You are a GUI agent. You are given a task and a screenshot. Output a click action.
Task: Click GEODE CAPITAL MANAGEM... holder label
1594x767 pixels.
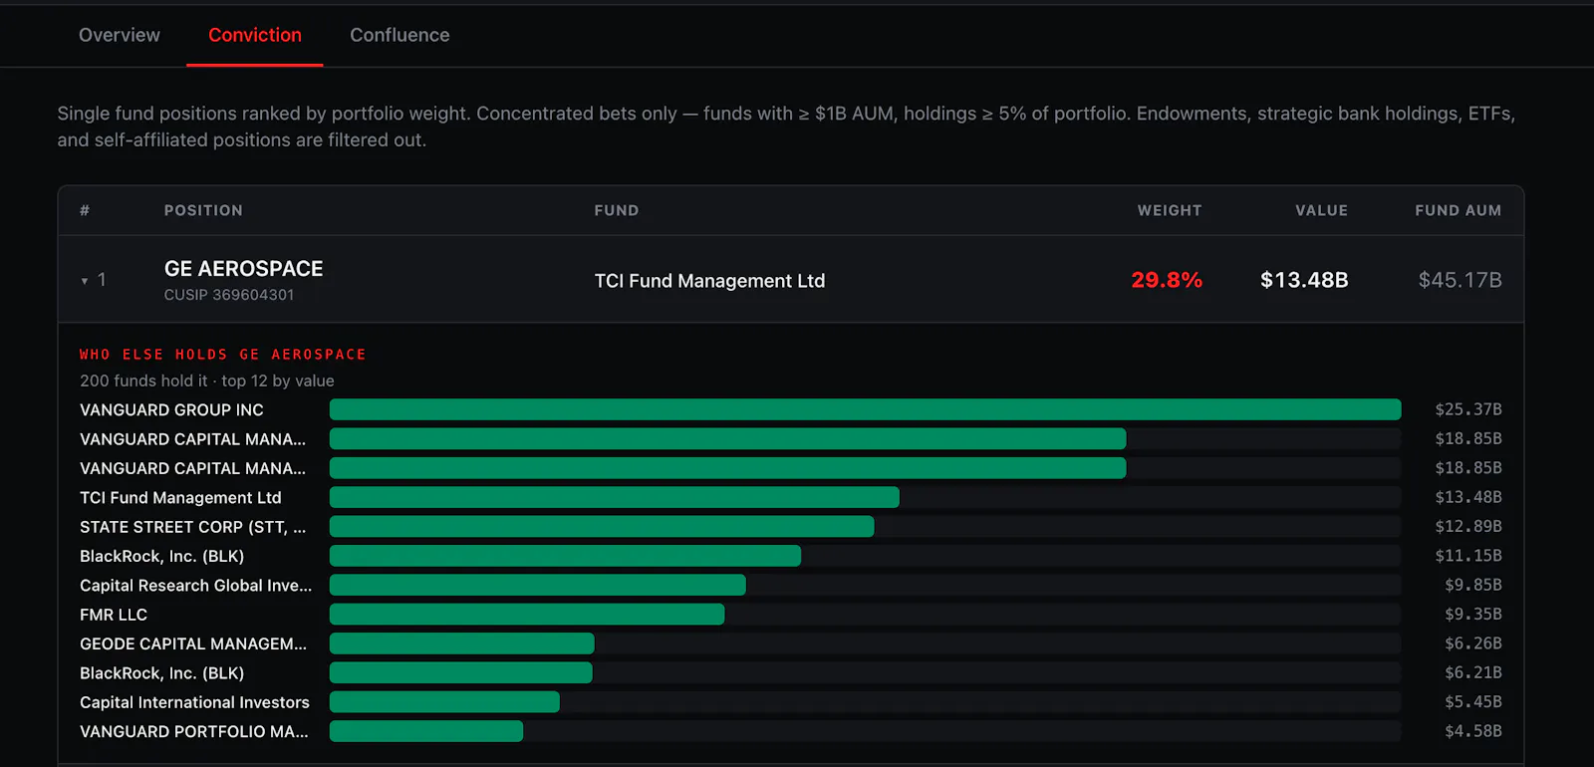(x=193, y=643)
